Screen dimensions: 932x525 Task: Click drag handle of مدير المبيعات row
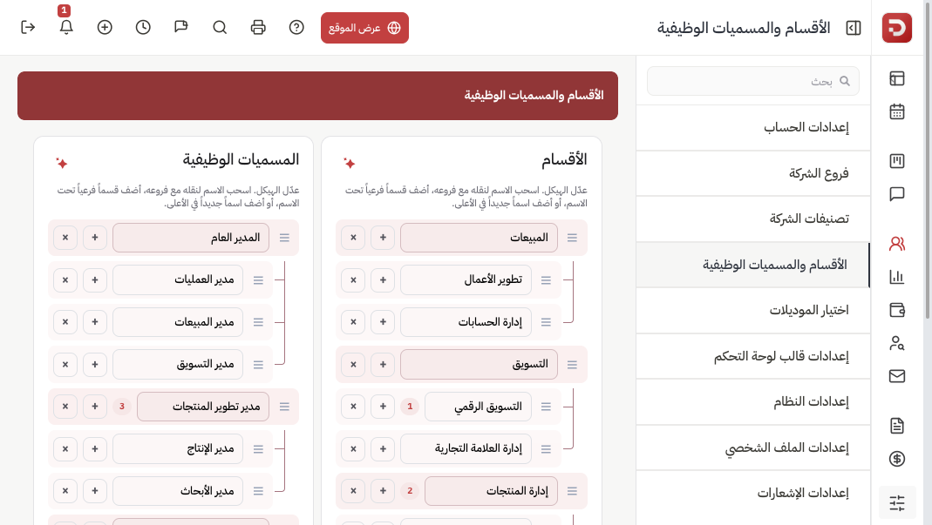click(x=258, y=322)
